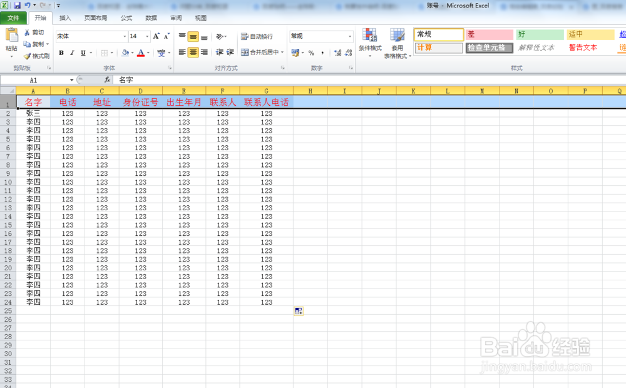The image size is (626, 388).
Task: Click the formula bar showing 名字
Action: pyautogui.click(x=370, y=80)
